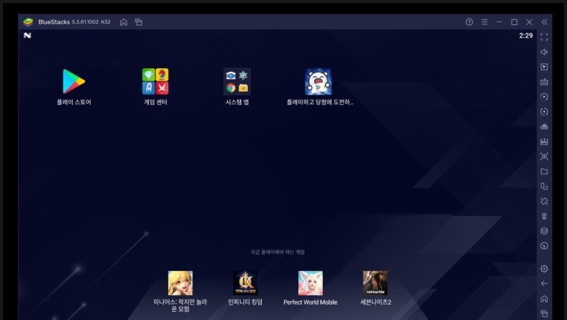The image size is (567, 320).
Task: Open the 플레이 스토어 (Play Store) app
Action: point(74,81)
